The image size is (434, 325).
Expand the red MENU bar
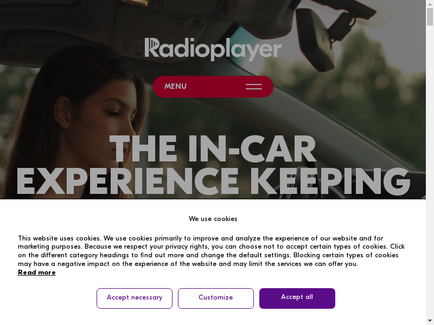(213, 87)
